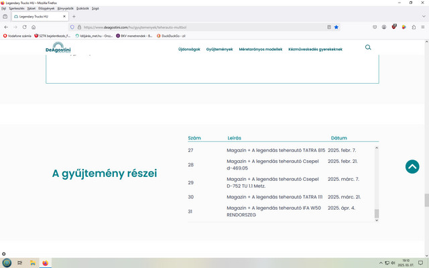Open the Eszközök menu
The width and height of the screenshot is (429, 268).
point(82,9)
